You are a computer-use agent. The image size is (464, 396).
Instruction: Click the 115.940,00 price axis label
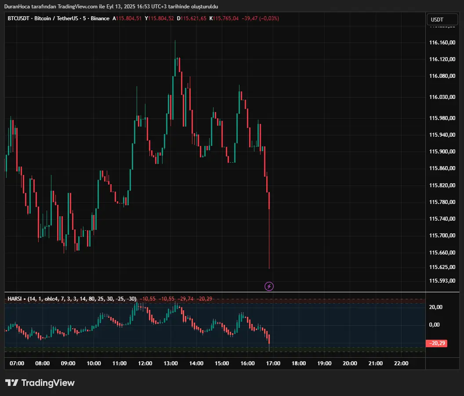pos(442,135)
